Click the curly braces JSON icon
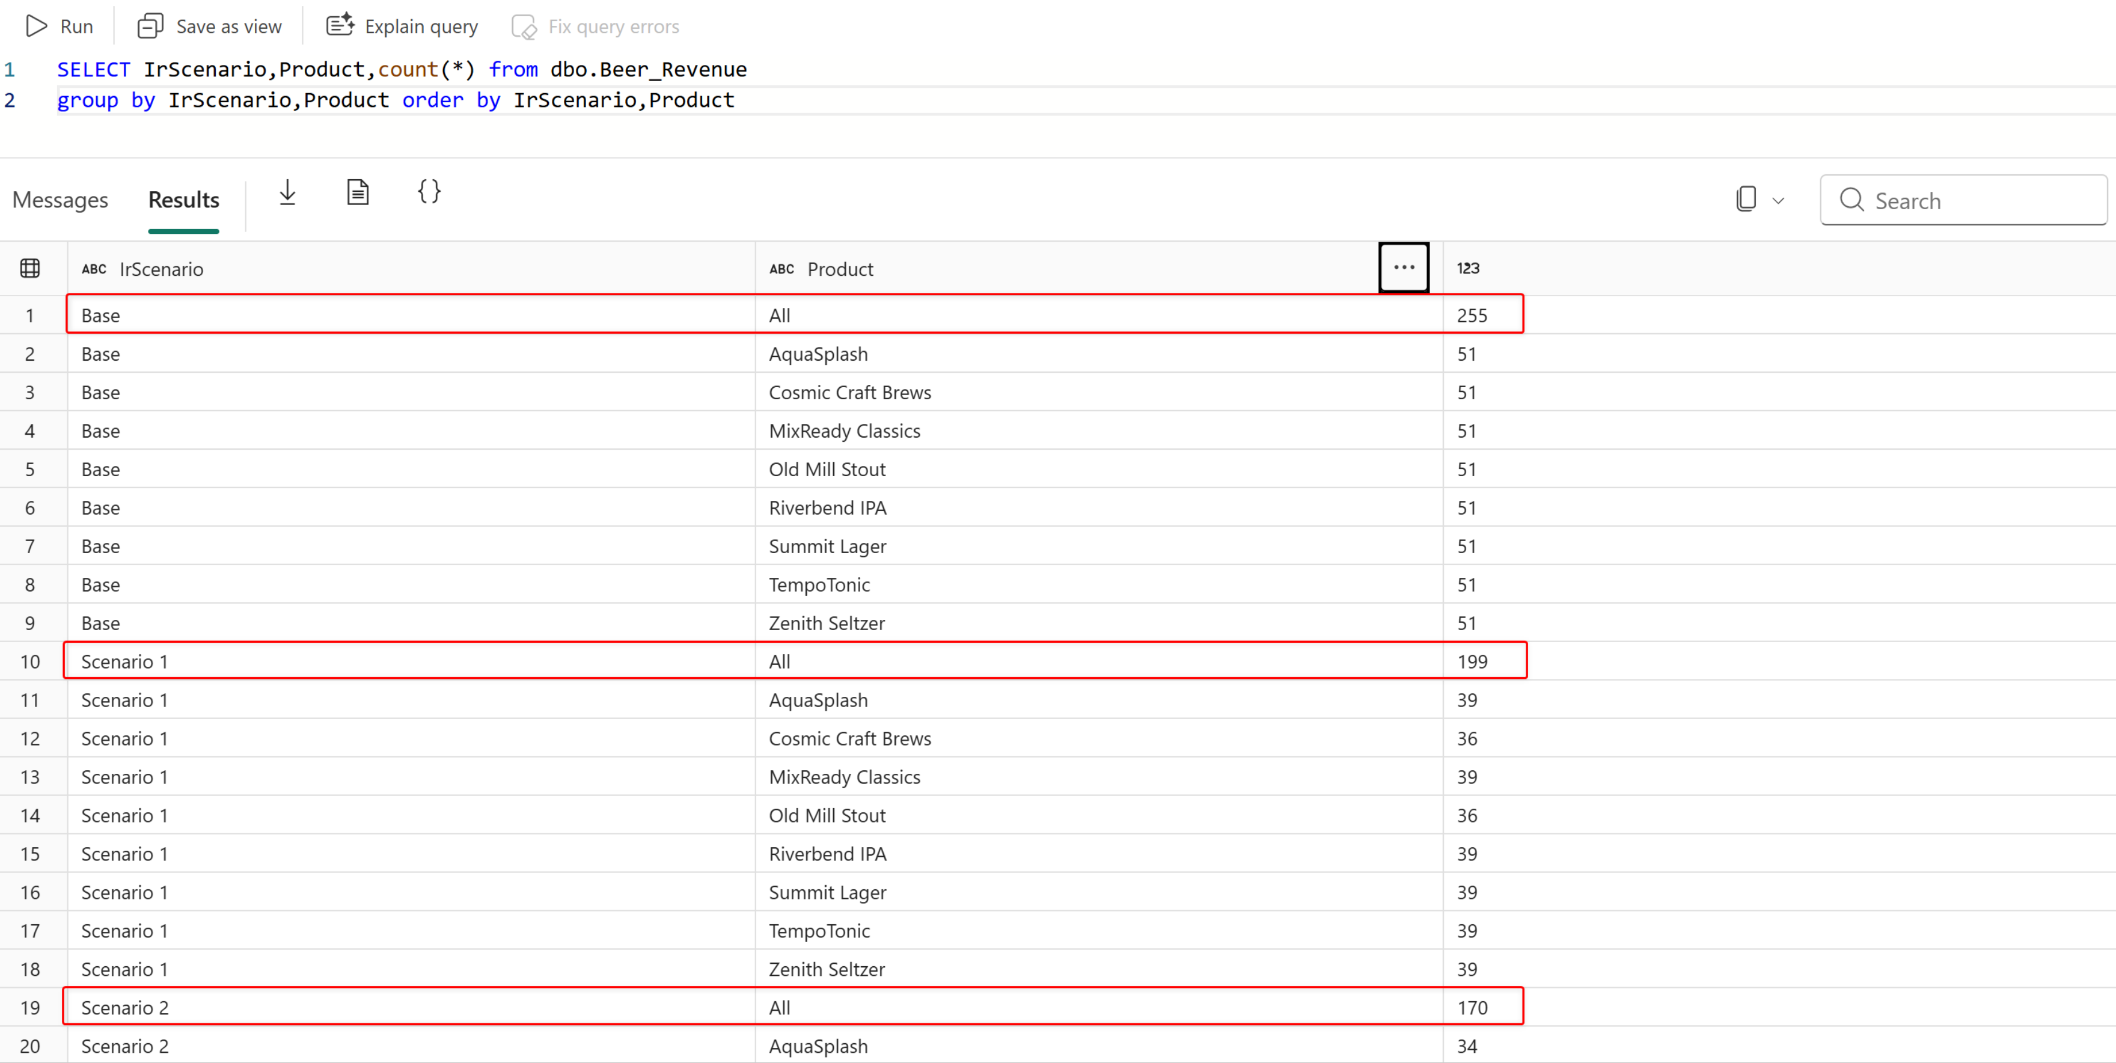 [x=429, y=192]
